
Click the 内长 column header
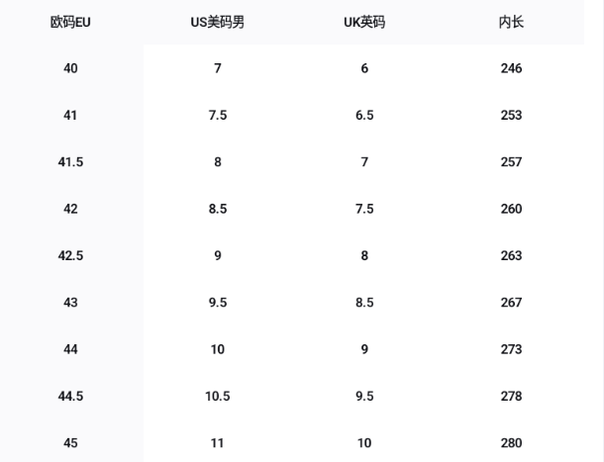[511, 22]
